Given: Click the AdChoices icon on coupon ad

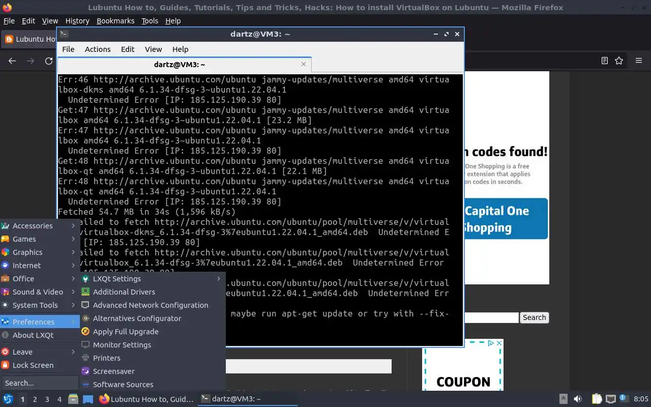Looking at the screenshot, I should point(491,343).
